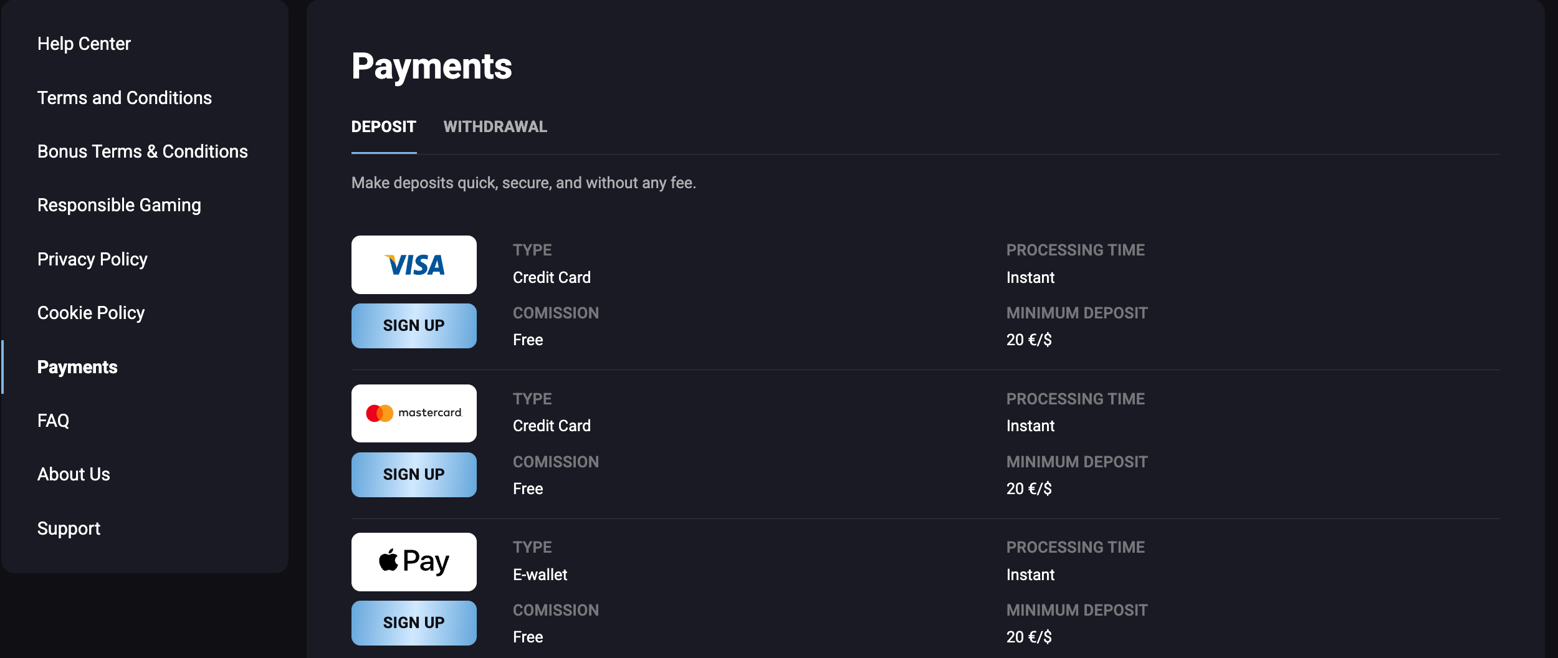1558x658 pixels.
Task: Open the Help Center page
Action: point(84,44)
